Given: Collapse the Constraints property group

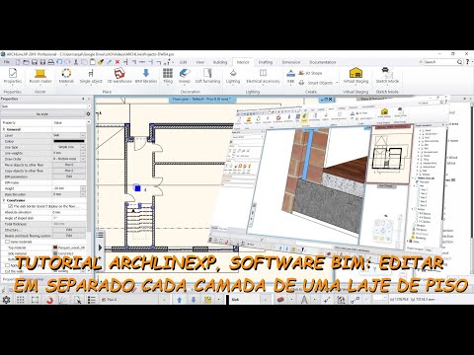Looking at the screenshot, I should click(4, 200).
